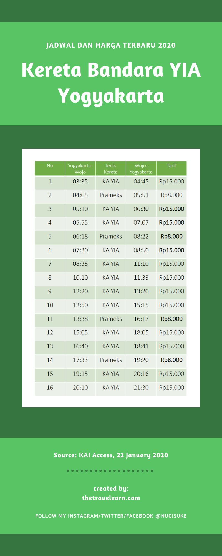Viewport: 222px width, 556px height.
Task: Click the dotted divider line below source
Action: [x=110, y=471]
